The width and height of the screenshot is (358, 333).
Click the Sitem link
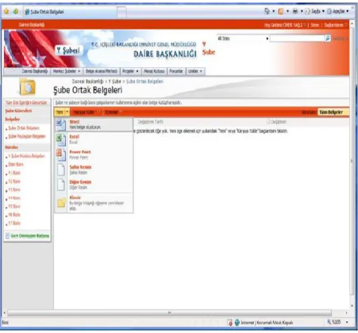click(x=314, y=25)
